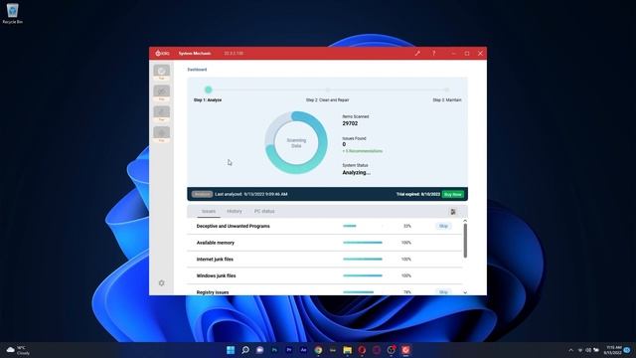Open the settings gear in sidebar
Viewport: 636px width, 358px height.
(x=161, y=282)
